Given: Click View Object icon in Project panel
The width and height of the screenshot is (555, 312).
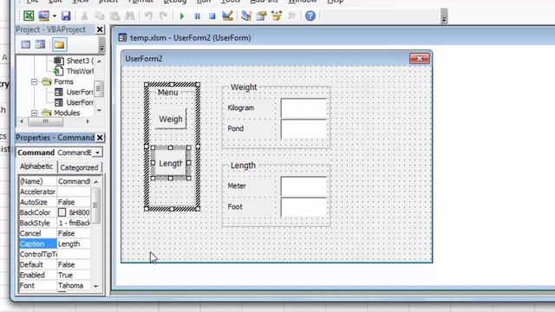Looking at the screenshot, I should pos(41,44).
